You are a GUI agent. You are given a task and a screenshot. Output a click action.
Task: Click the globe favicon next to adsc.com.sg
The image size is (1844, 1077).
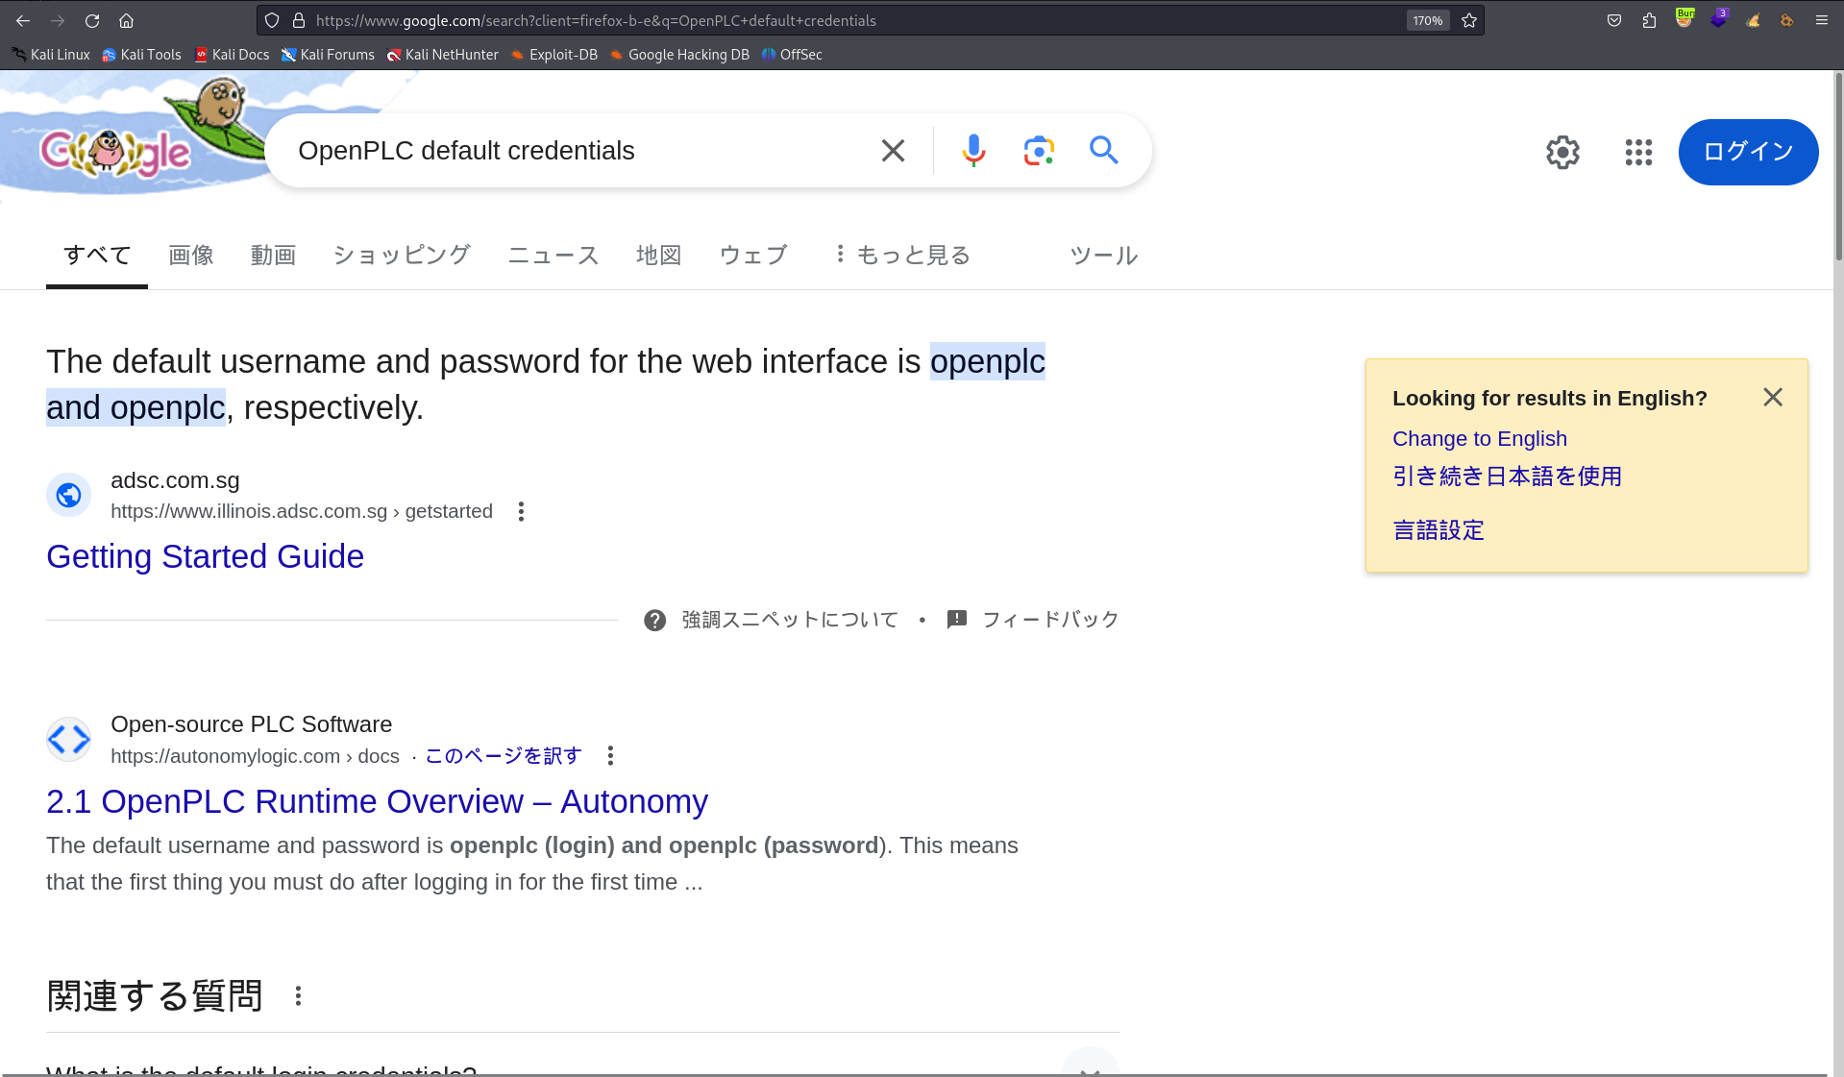[x=68, y=494]
